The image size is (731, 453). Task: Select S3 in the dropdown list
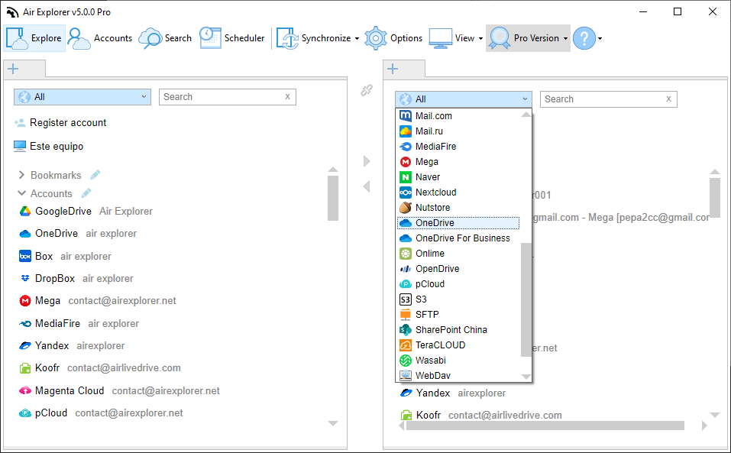pos(458,299)
